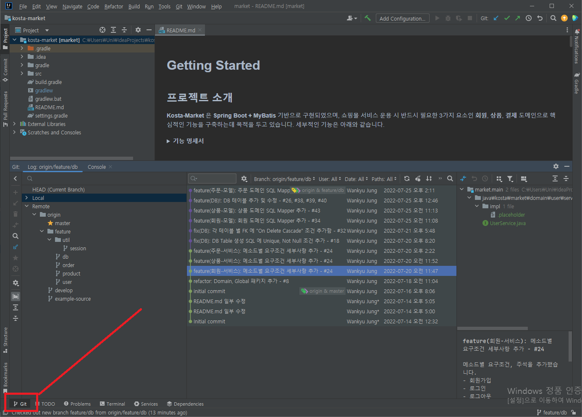Push commits with the green arrow Git icon
This screenshot has width=582, height=417.
tap(517, 18)
